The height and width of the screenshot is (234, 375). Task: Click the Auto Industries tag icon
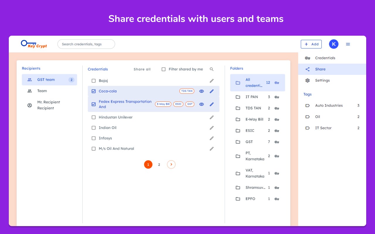[307, 106]
